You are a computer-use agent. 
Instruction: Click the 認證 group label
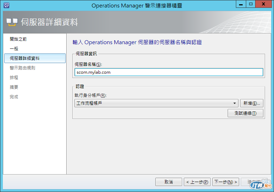(80, 86)
